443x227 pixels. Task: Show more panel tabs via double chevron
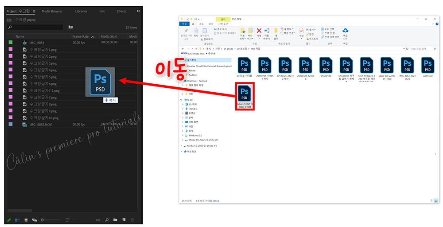[x=138, y=11]
